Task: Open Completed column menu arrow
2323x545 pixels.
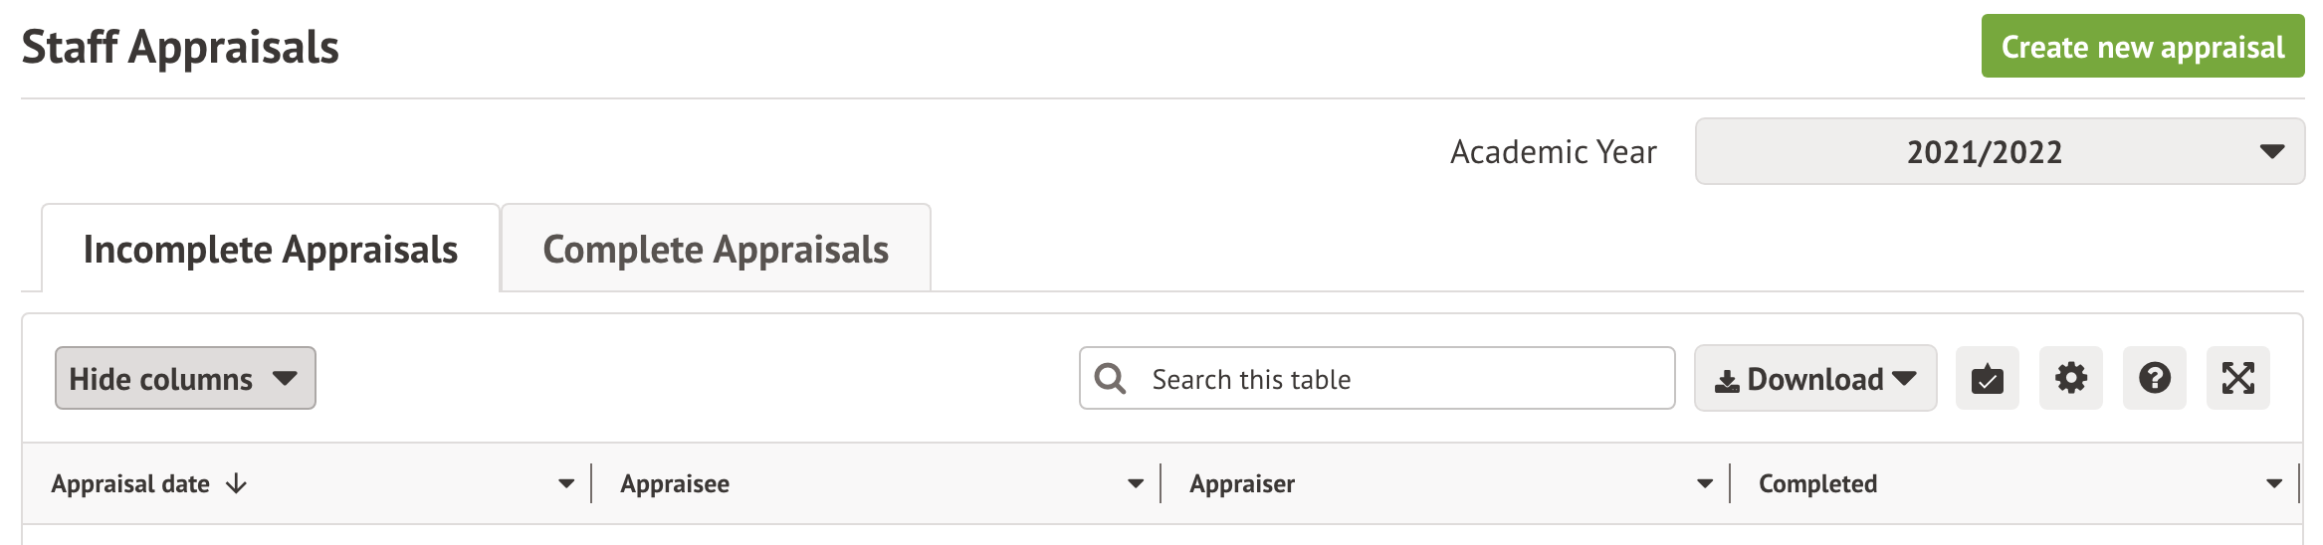Action: (x=2274, y=484)
